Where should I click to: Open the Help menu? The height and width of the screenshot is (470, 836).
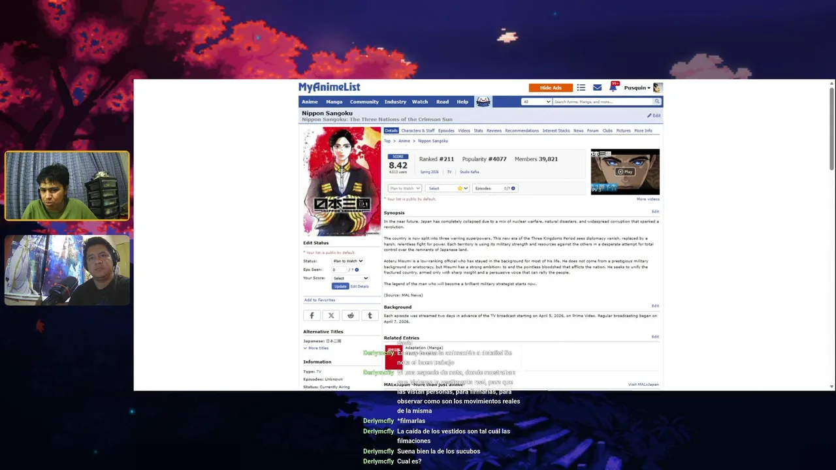pos(462,101)
